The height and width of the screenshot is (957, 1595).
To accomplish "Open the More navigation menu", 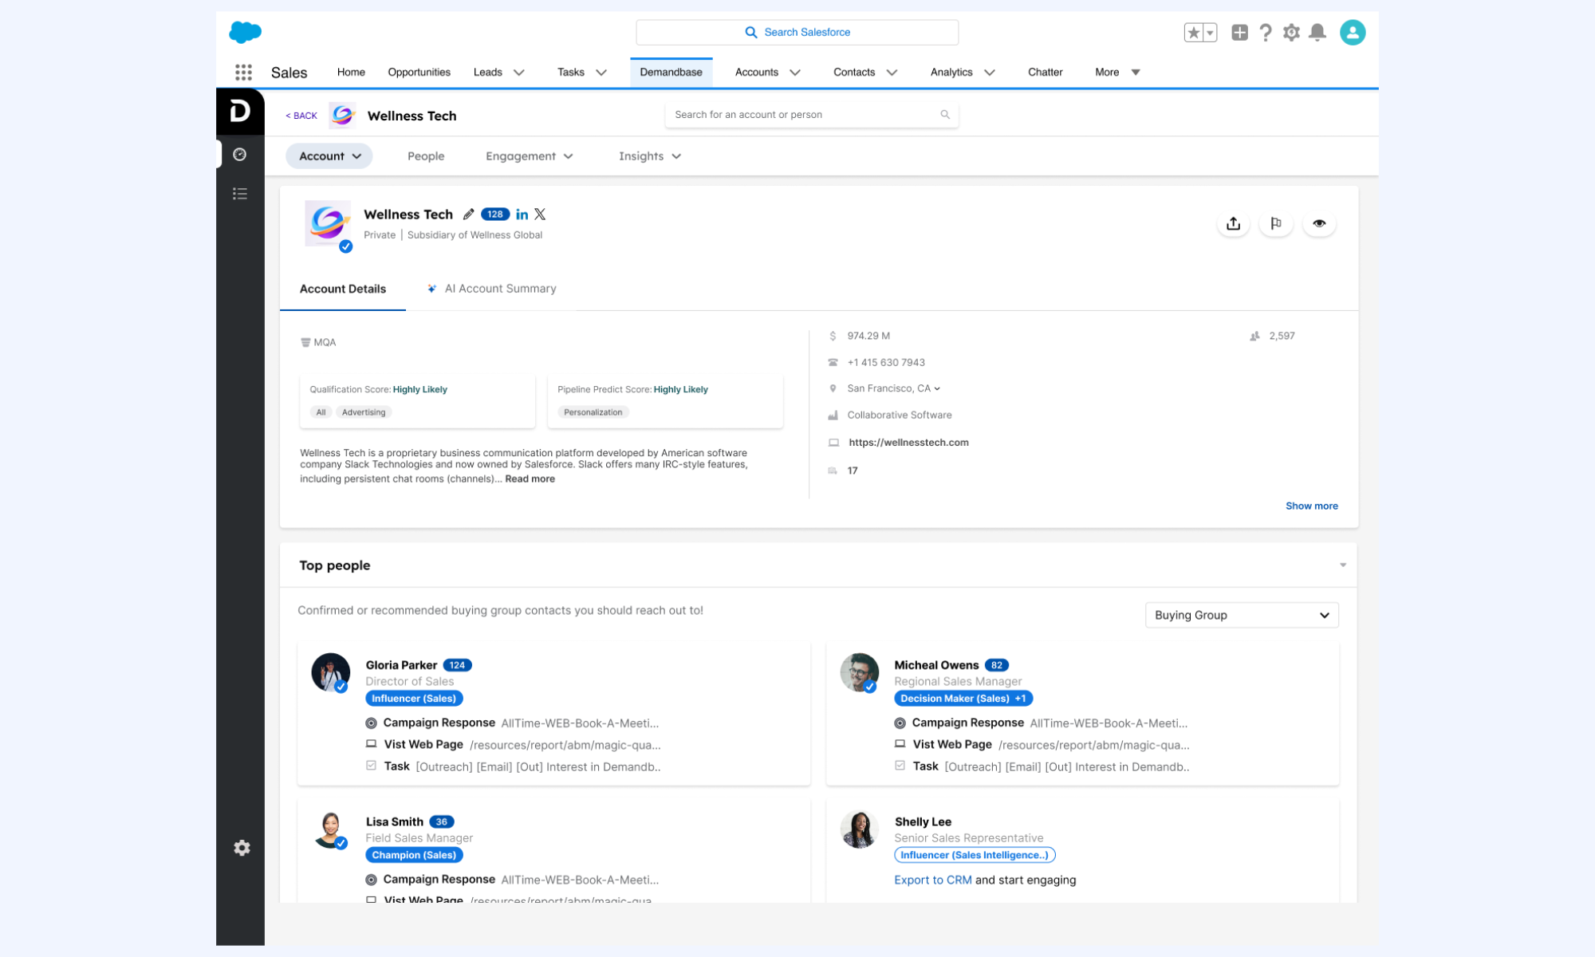I will click(x=1117, y=73).
